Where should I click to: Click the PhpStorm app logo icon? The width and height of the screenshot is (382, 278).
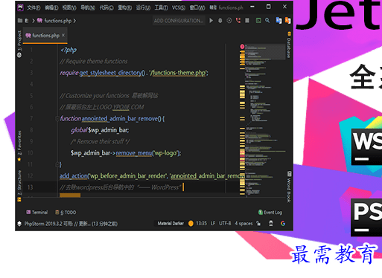(x=20, y=7)
